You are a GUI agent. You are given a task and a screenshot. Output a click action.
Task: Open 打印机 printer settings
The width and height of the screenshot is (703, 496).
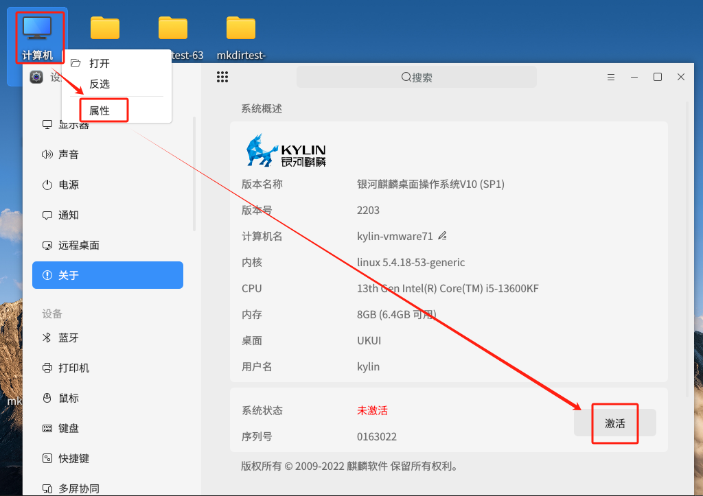click(x=73, y=368)
